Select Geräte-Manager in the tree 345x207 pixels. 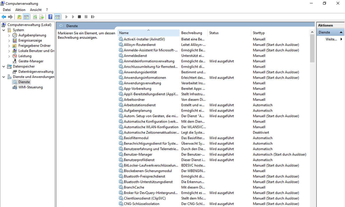[x=31, y=61]
